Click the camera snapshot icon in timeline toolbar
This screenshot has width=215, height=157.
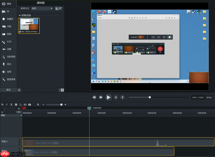(29, 105)
